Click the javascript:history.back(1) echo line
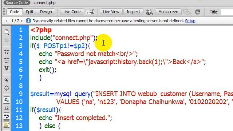This screenshot has width=233, height=131. tap(122, 62)
